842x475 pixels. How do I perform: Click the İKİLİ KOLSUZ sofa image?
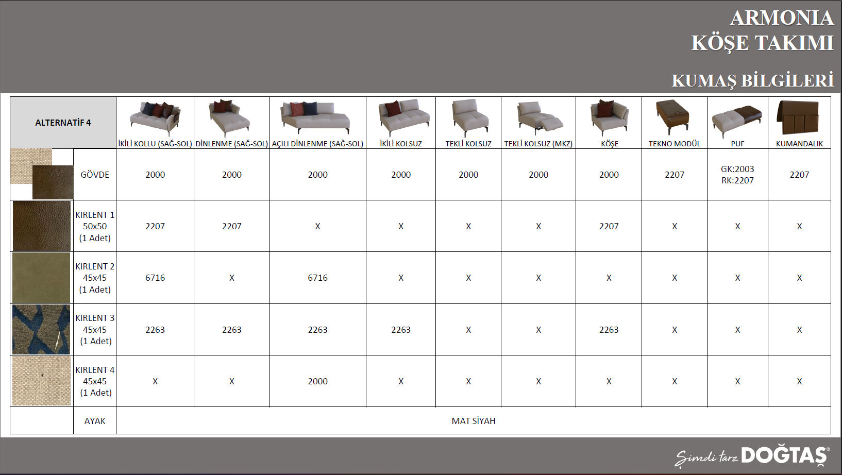(403, 117)
